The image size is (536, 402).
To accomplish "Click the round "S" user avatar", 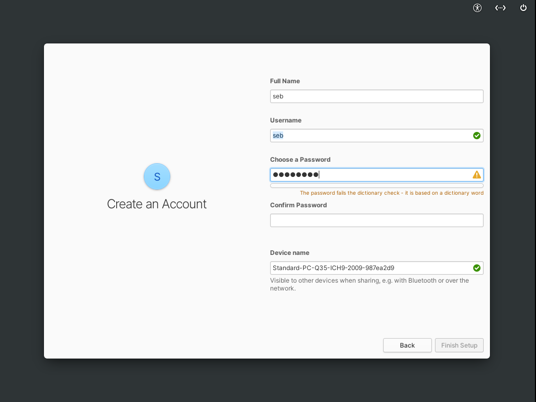I will click(x=157, y=176).
